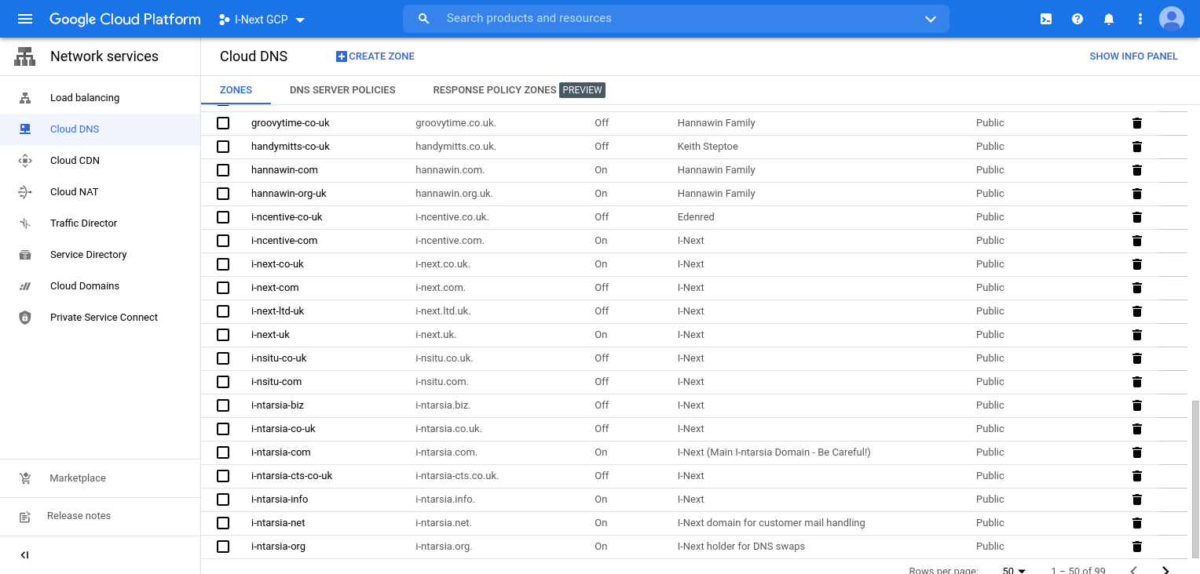
Task: Click the Cloud Domains icon
Action: (25, 286)
